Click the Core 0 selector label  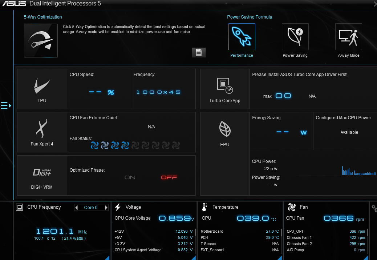point(91,208)
